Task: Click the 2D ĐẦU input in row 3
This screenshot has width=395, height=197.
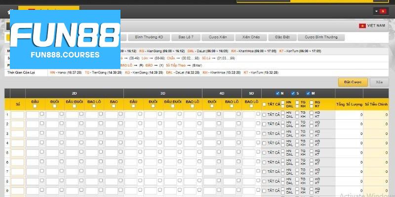Action: pos(32,133)
